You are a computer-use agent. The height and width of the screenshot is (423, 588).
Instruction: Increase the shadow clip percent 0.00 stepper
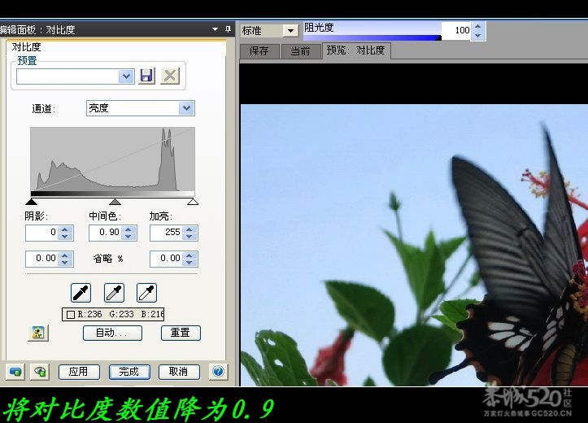pos(65,255)
